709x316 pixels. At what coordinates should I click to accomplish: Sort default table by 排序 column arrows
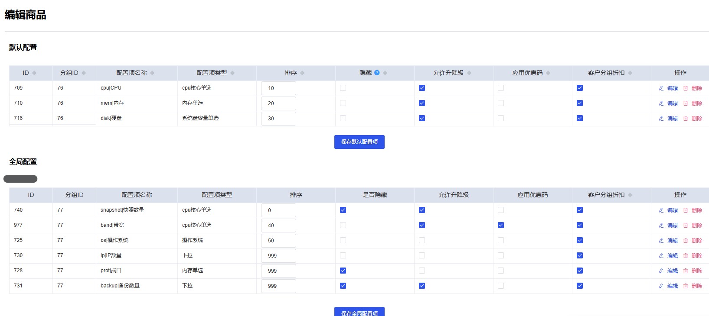pos(302,73)
